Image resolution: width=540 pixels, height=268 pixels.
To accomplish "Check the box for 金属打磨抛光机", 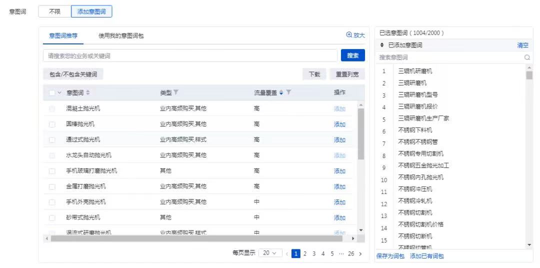I will pyautogui.click(x=52, y=186).
